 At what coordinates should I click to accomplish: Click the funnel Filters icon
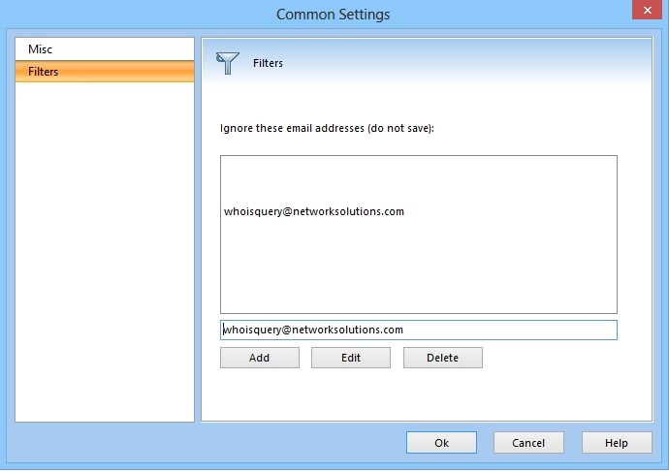click(228, 63)
